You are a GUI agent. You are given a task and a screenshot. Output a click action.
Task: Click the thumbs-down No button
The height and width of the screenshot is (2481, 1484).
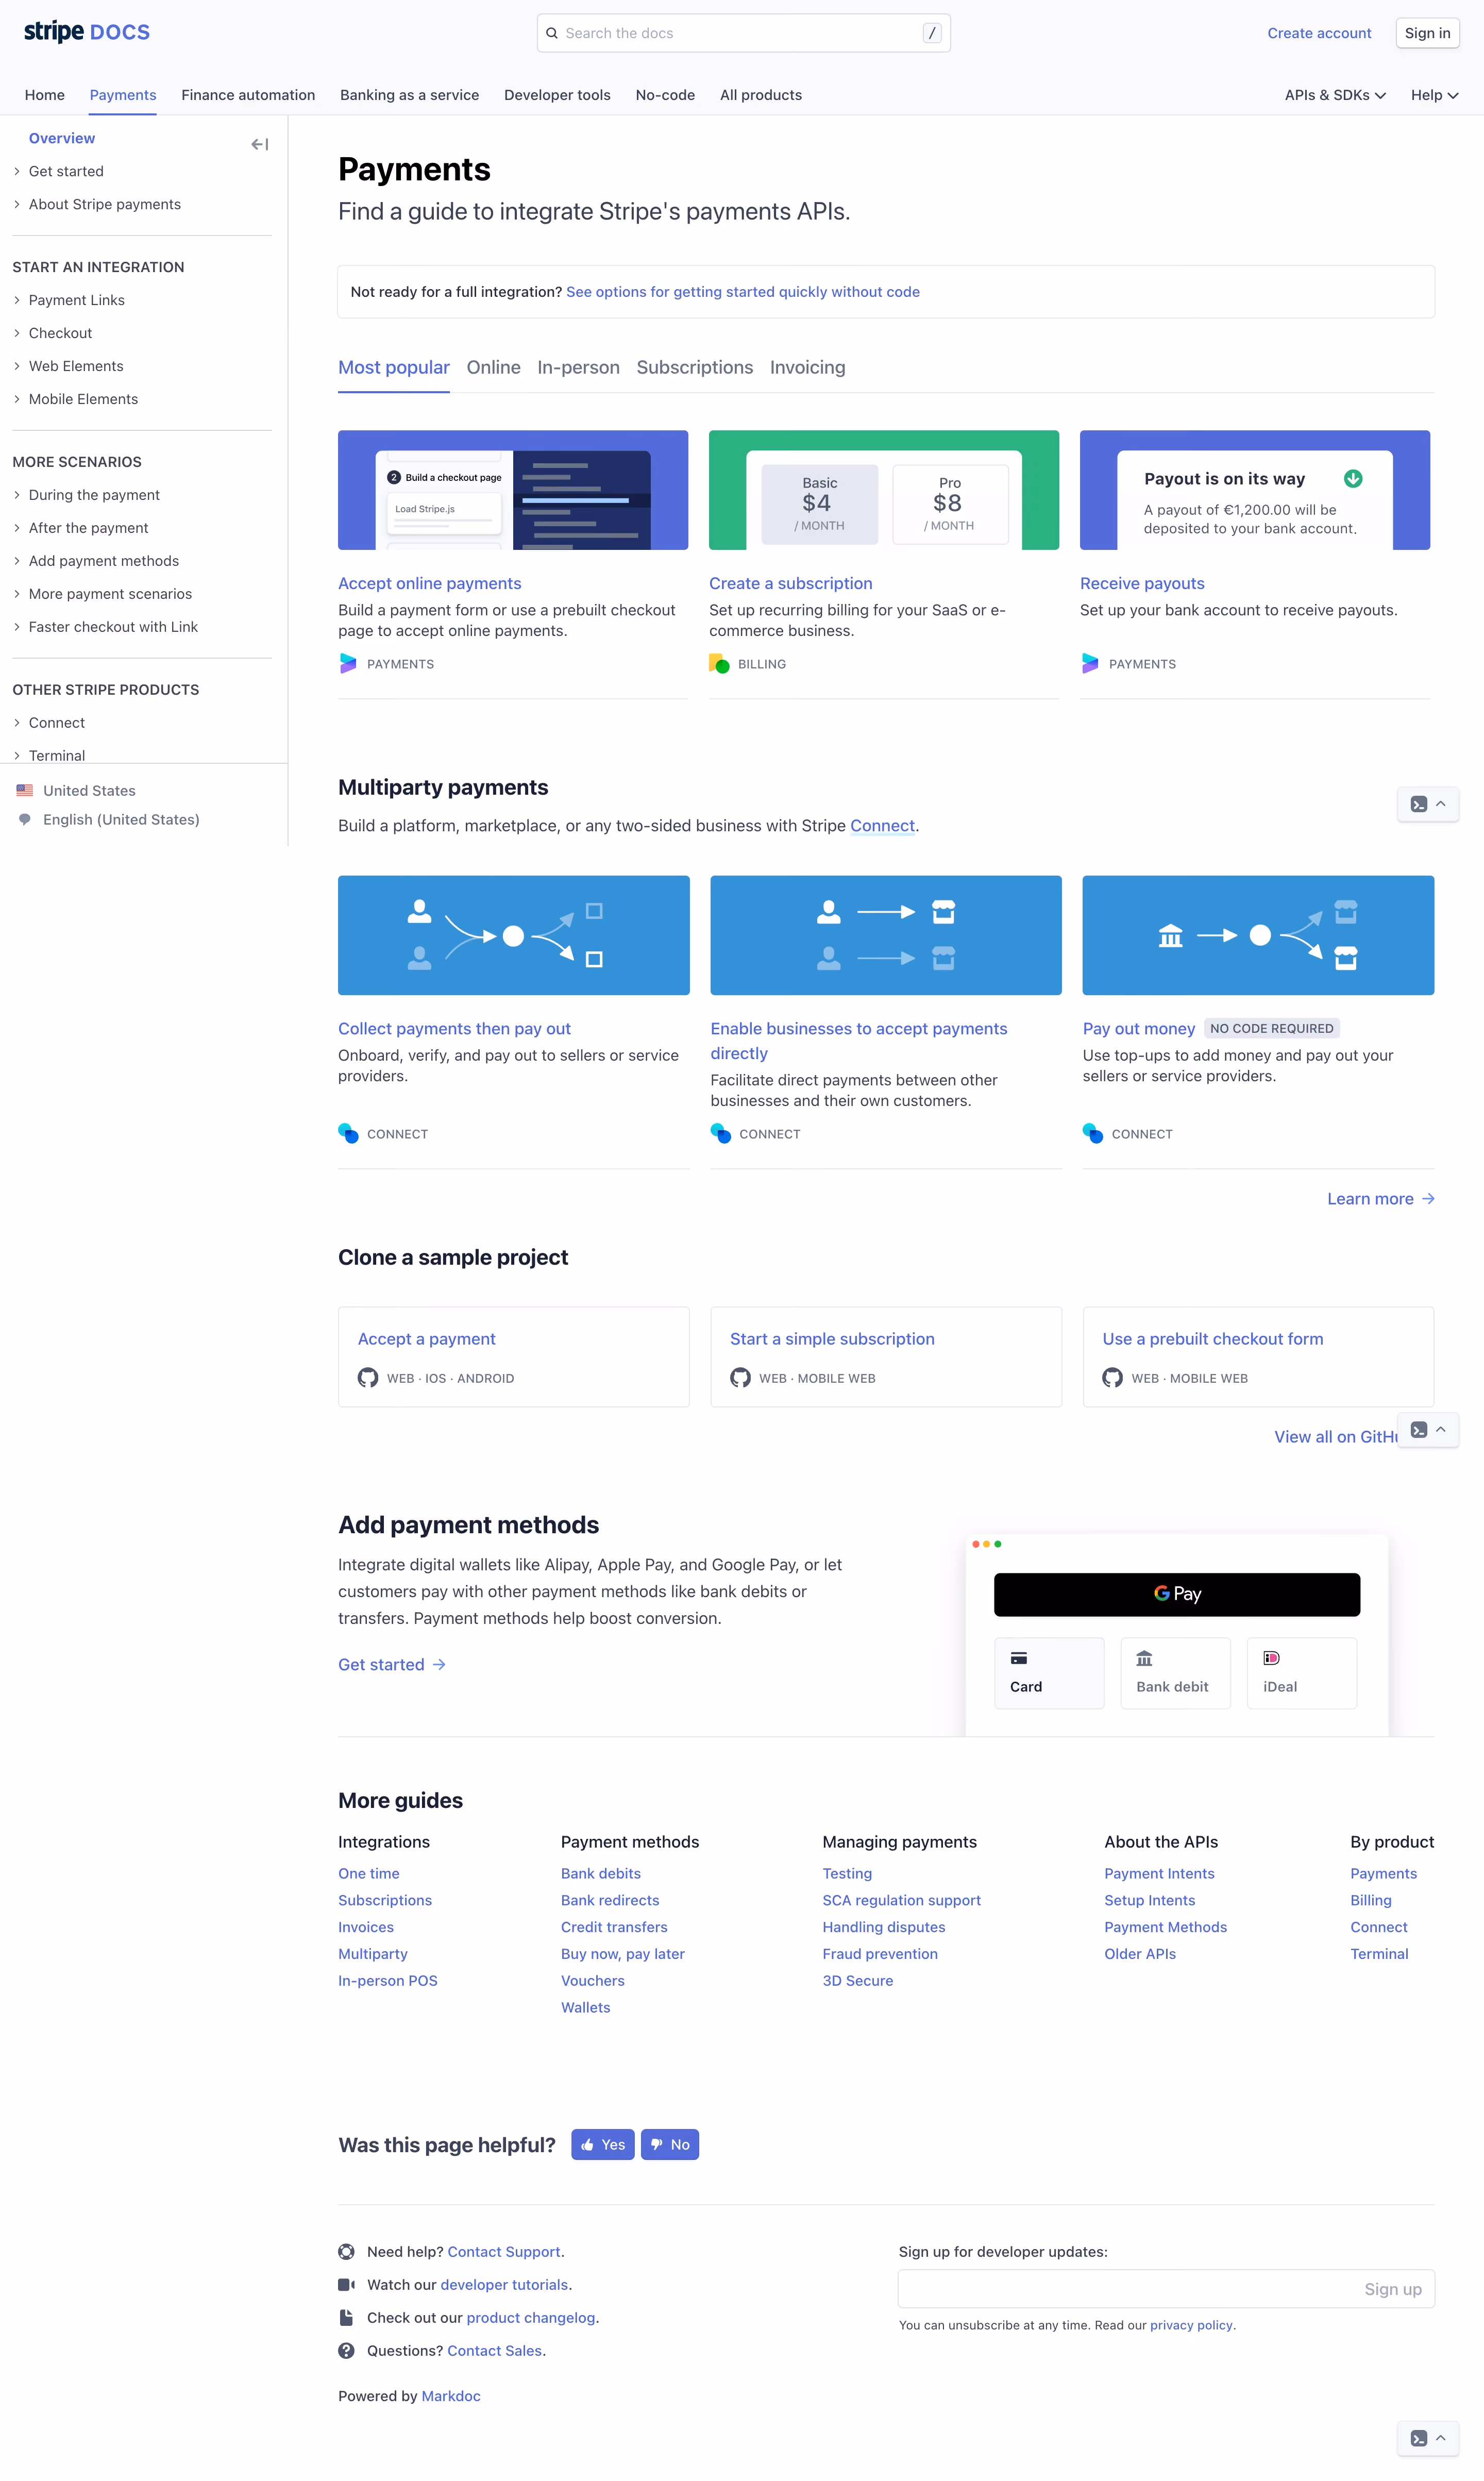pyautogui.click(x=670, y=2145)
